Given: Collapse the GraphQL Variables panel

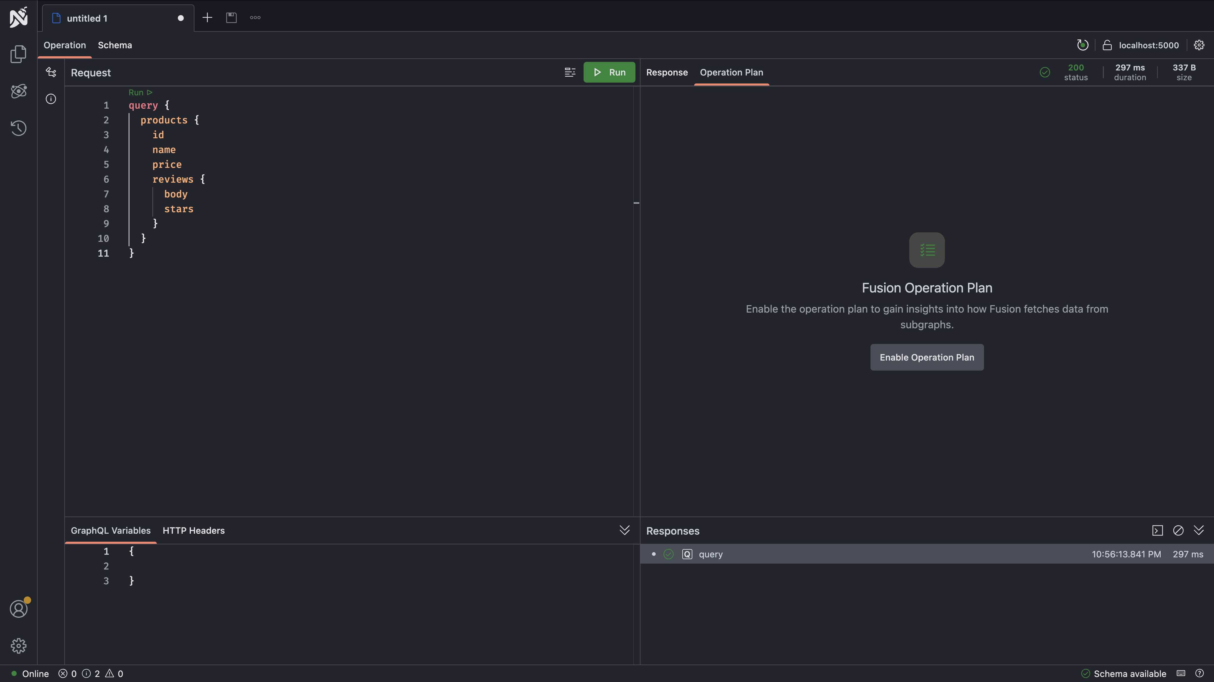Looking at the screenshot, I should pyautogui.click(x=624, y=530).
